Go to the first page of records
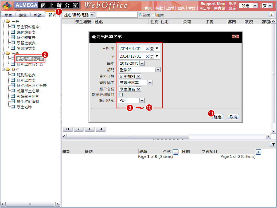This screenshot has height=208, width=277. pos(68,129)
